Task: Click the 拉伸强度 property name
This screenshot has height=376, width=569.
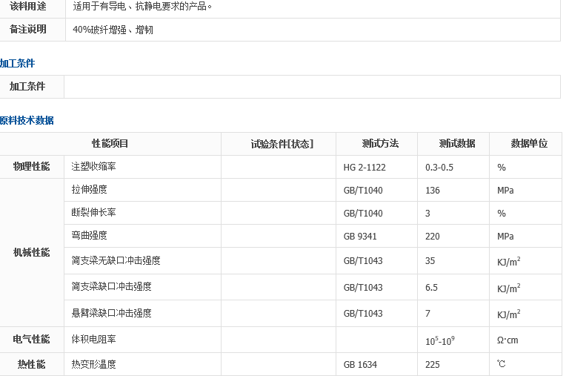Action: 89,190
